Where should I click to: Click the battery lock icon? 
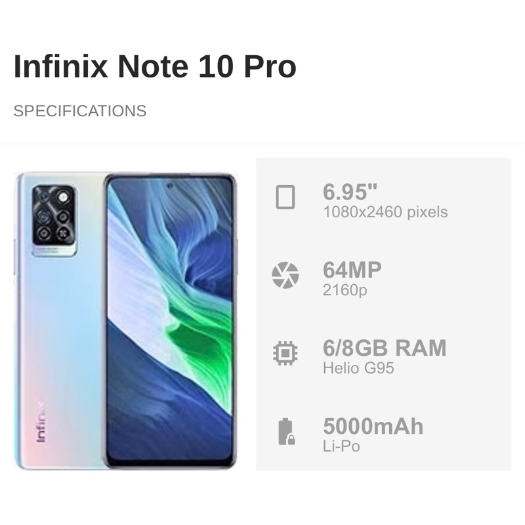point(287,432)
